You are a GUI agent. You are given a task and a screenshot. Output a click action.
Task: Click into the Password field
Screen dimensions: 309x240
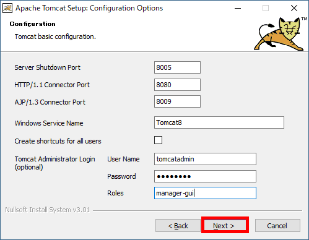205,176
